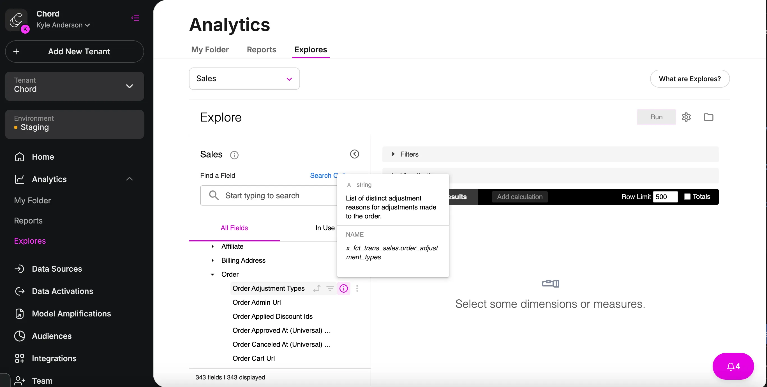The height and width of the screenshot is (387, 767).
Task: Open Explores in sidebar
Action: [30, 241]
